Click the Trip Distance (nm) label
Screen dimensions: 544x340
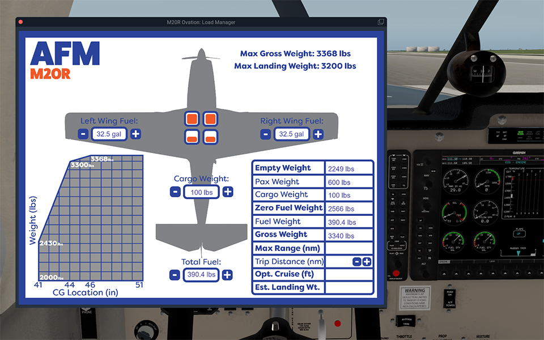290,262
